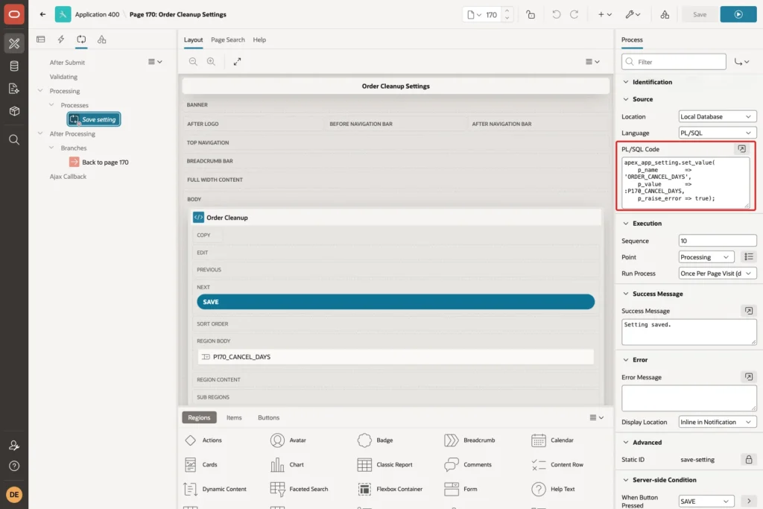Image resolution: width=763 pixels, height=509 pixels.
Task: Collapse the Processing tree node
Action: coord(40,90)
